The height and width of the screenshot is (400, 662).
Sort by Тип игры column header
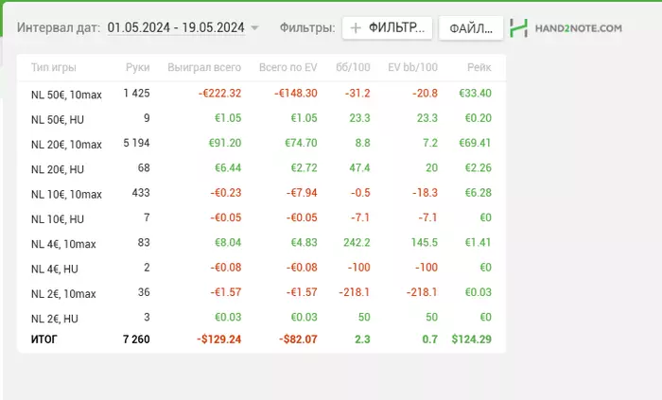[x=53, y=68]
